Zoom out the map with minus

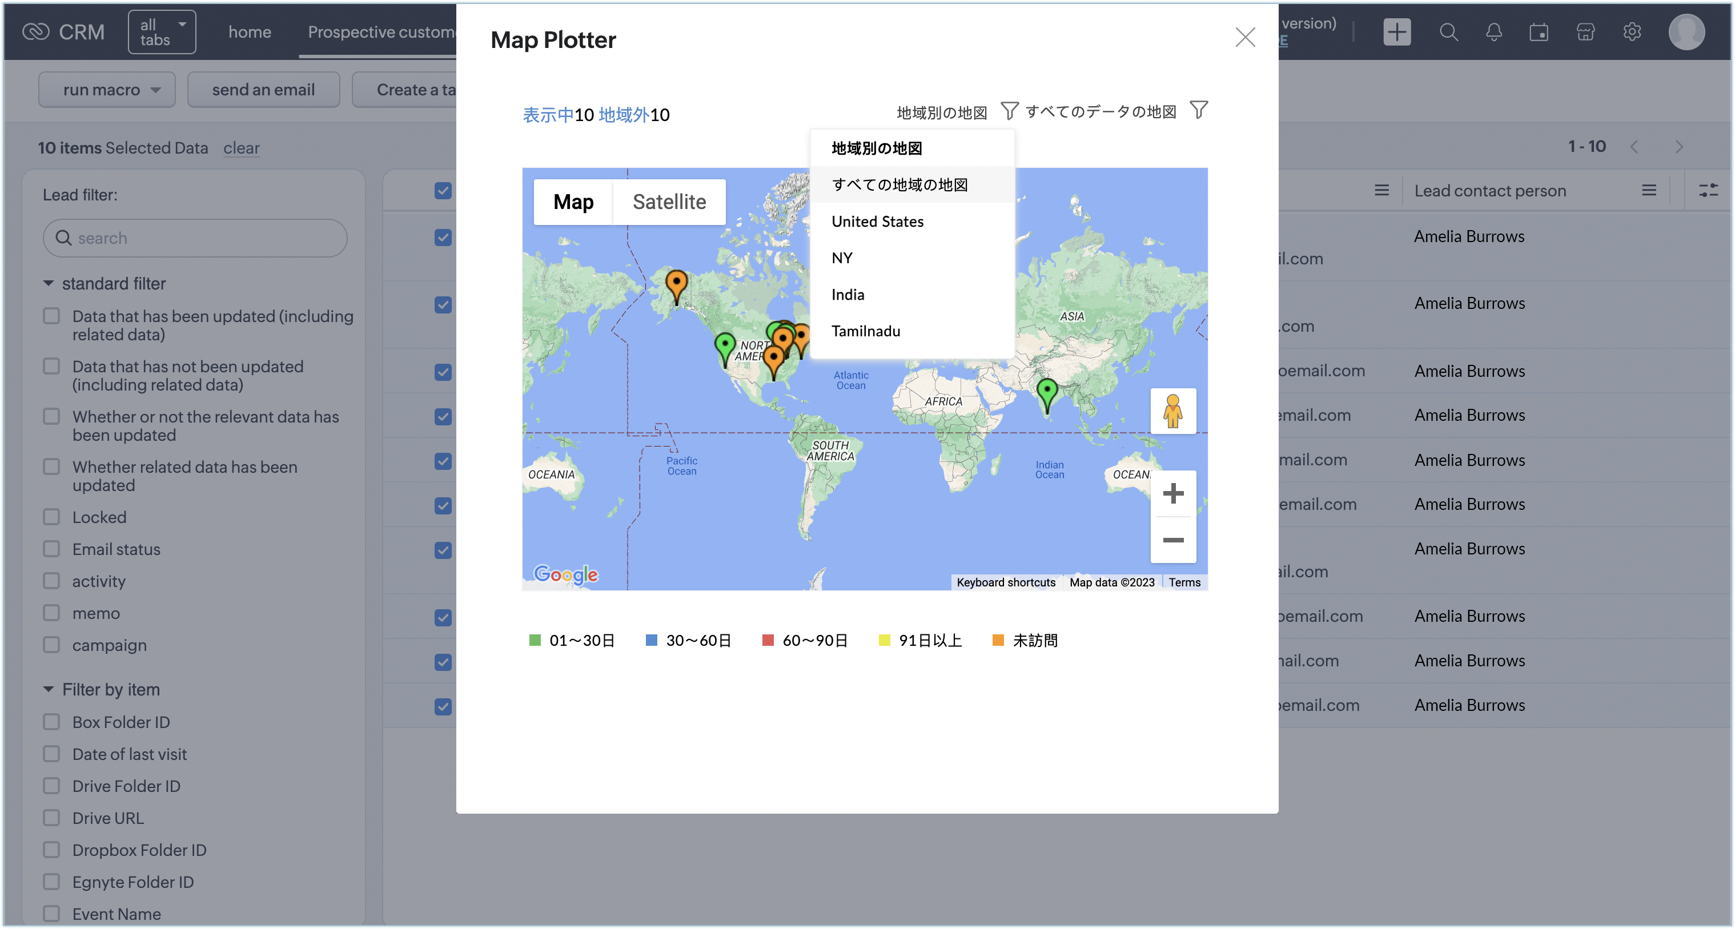point(1172,540)
